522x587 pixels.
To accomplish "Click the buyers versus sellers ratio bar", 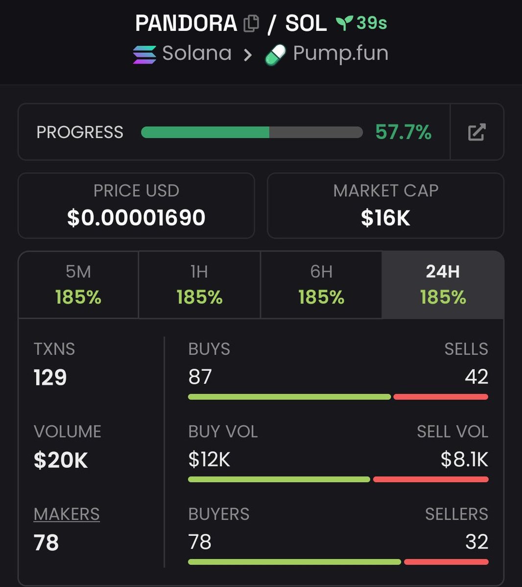I will click(338, 562).
